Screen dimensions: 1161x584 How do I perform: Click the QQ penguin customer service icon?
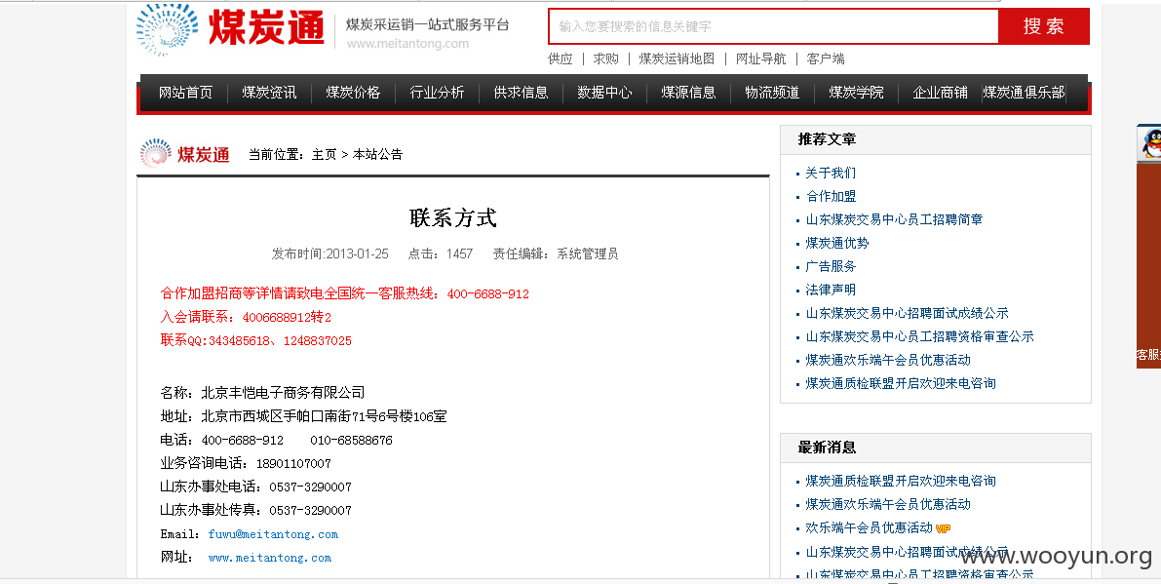[x=1151, y=143]
